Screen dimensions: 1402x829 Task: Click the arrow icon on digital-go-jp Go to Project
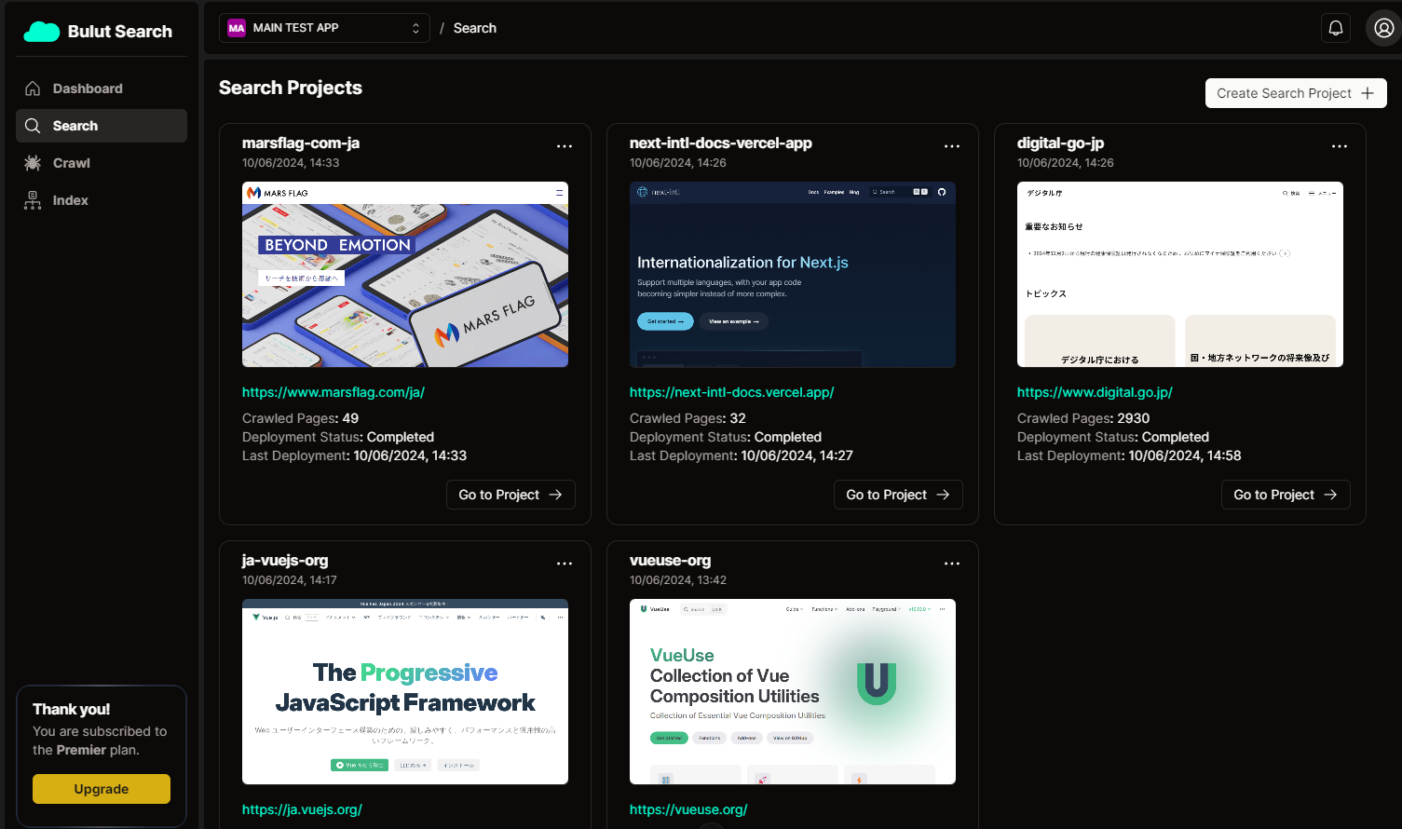pyautogui.click(x=1330, y=495)
